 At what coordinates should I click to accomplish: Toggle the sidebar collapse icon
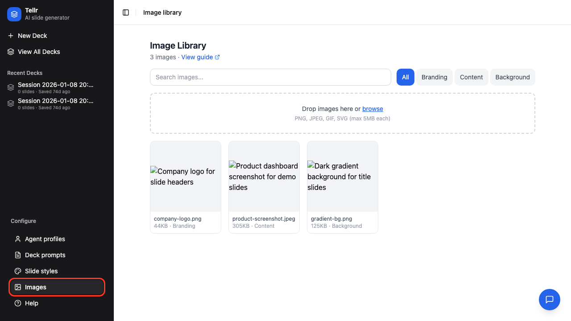pos(126,12)
